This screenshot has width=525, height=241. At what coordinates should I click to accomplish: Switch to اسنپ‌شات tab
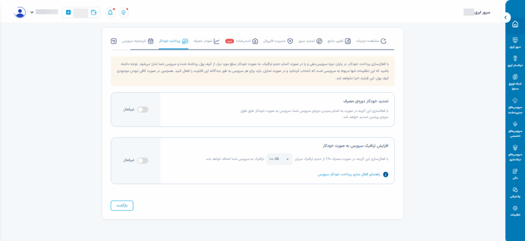coord(246,41)
